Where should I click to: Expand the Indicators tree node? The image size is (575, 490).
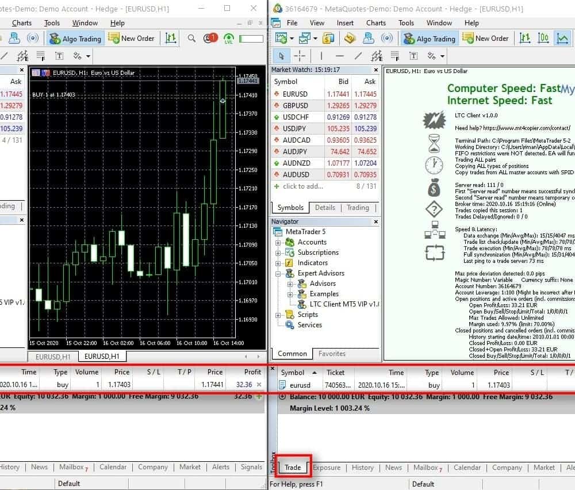[278, 263]
